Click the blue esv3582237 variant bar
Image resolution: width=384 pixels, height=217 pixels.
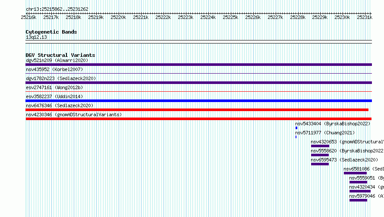pos(198,101)
